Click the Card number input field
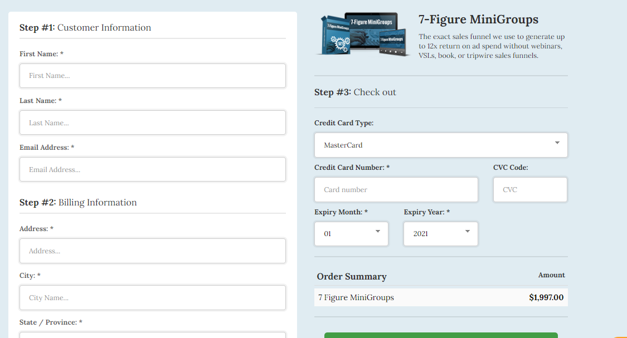Screen dimensions: 627x338 click(x=396, y=190)
